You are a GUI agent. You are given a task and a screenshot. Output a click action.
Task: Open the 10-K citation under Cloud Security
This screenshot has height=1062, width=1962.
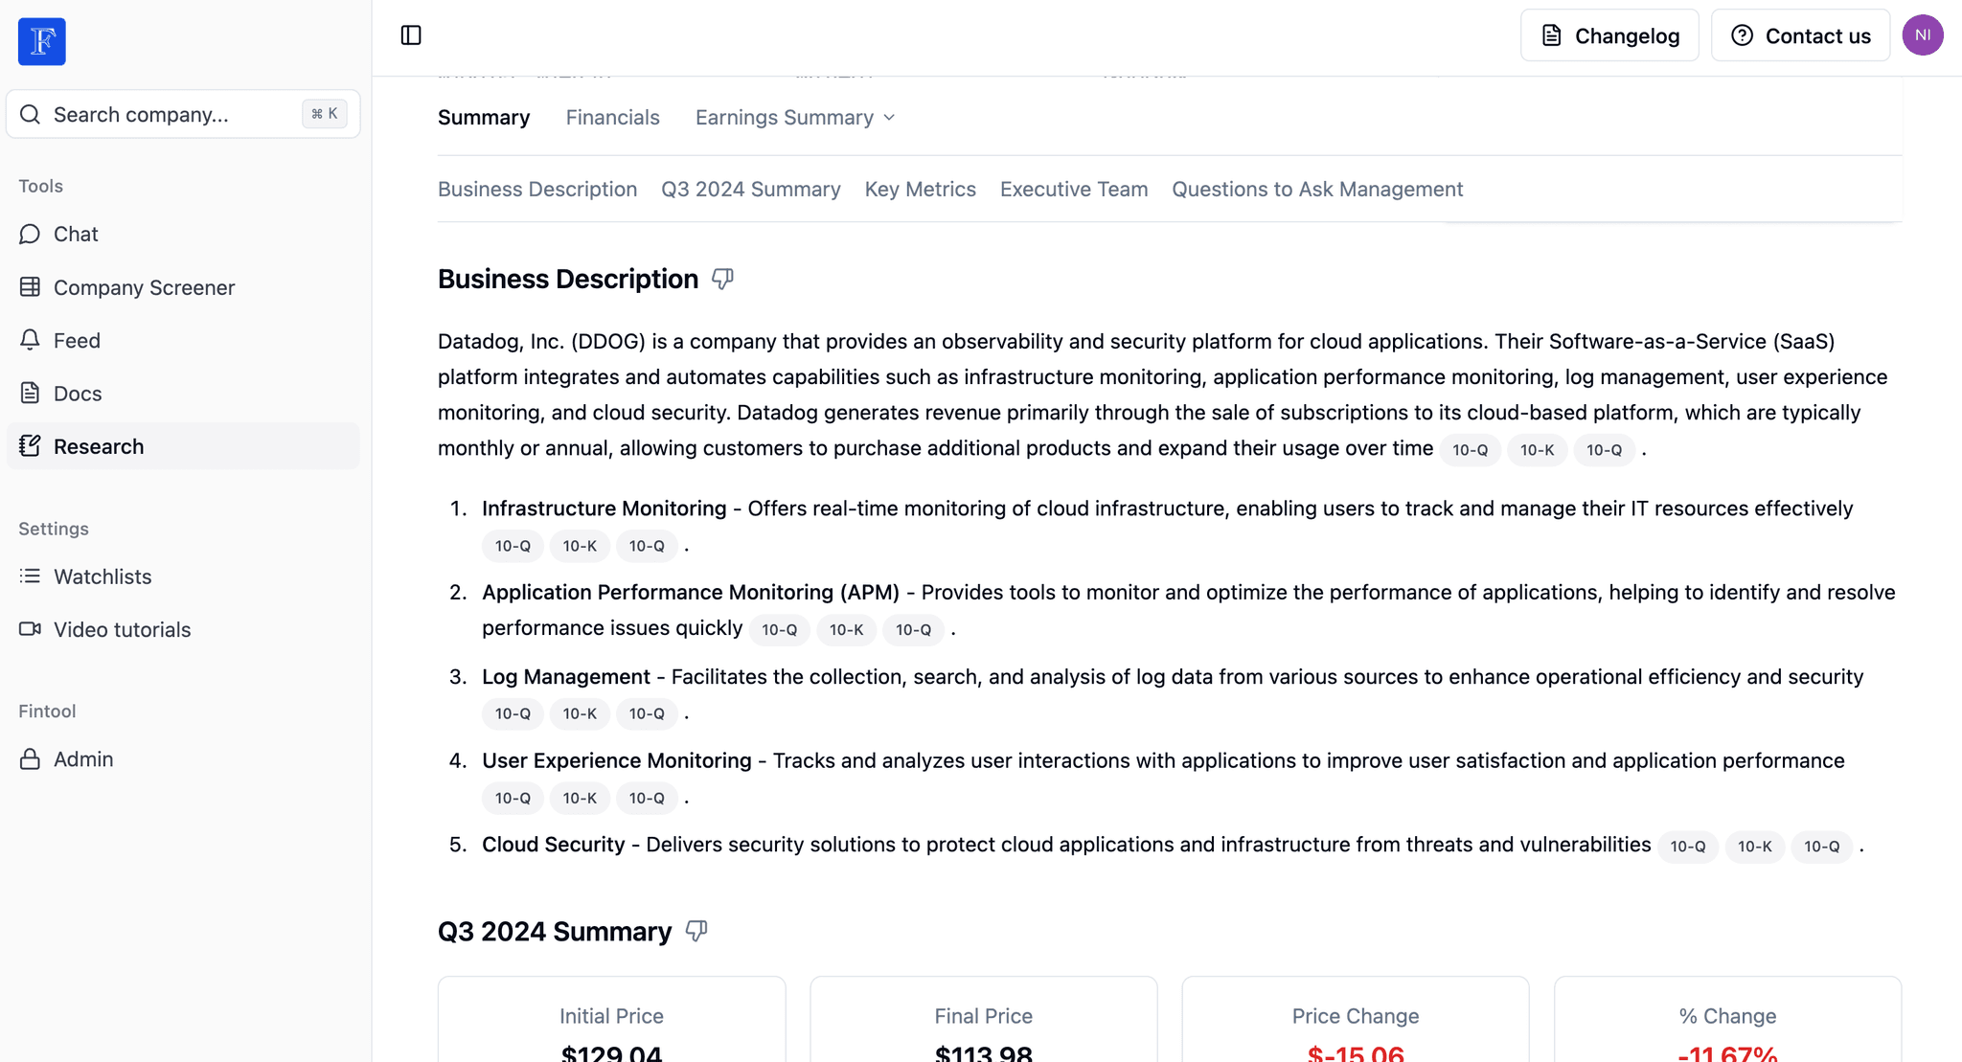[1754, 847]
